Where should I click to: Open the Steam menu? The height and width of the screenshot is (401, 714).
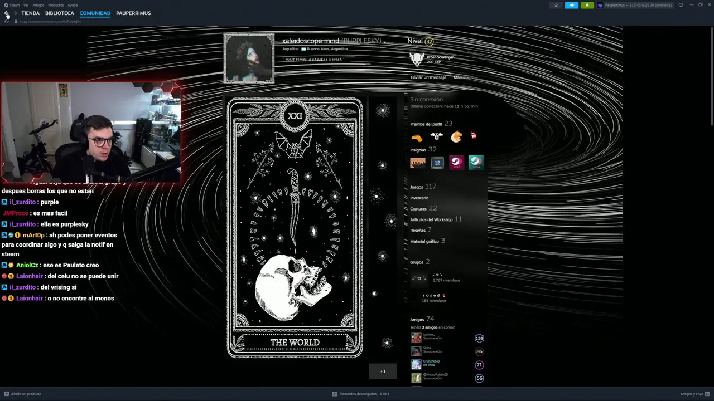[x=12, y=5]
